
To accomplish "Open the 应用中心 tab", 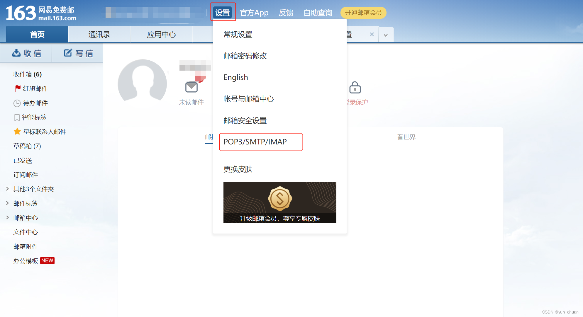I will [x=161, y=34].
